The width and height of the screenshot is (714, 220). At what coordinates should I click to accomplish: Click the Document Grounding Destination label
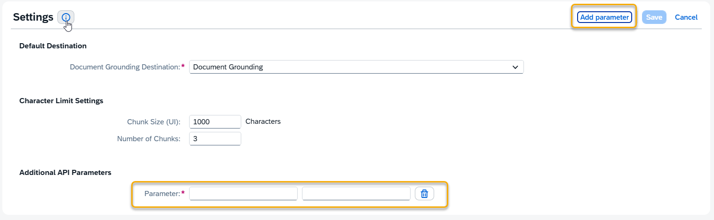tap(125, 67)
